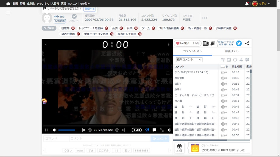Open playback speed x1.0 selector
This screenshot has width=280, height=157.
[x=136, y=130]
